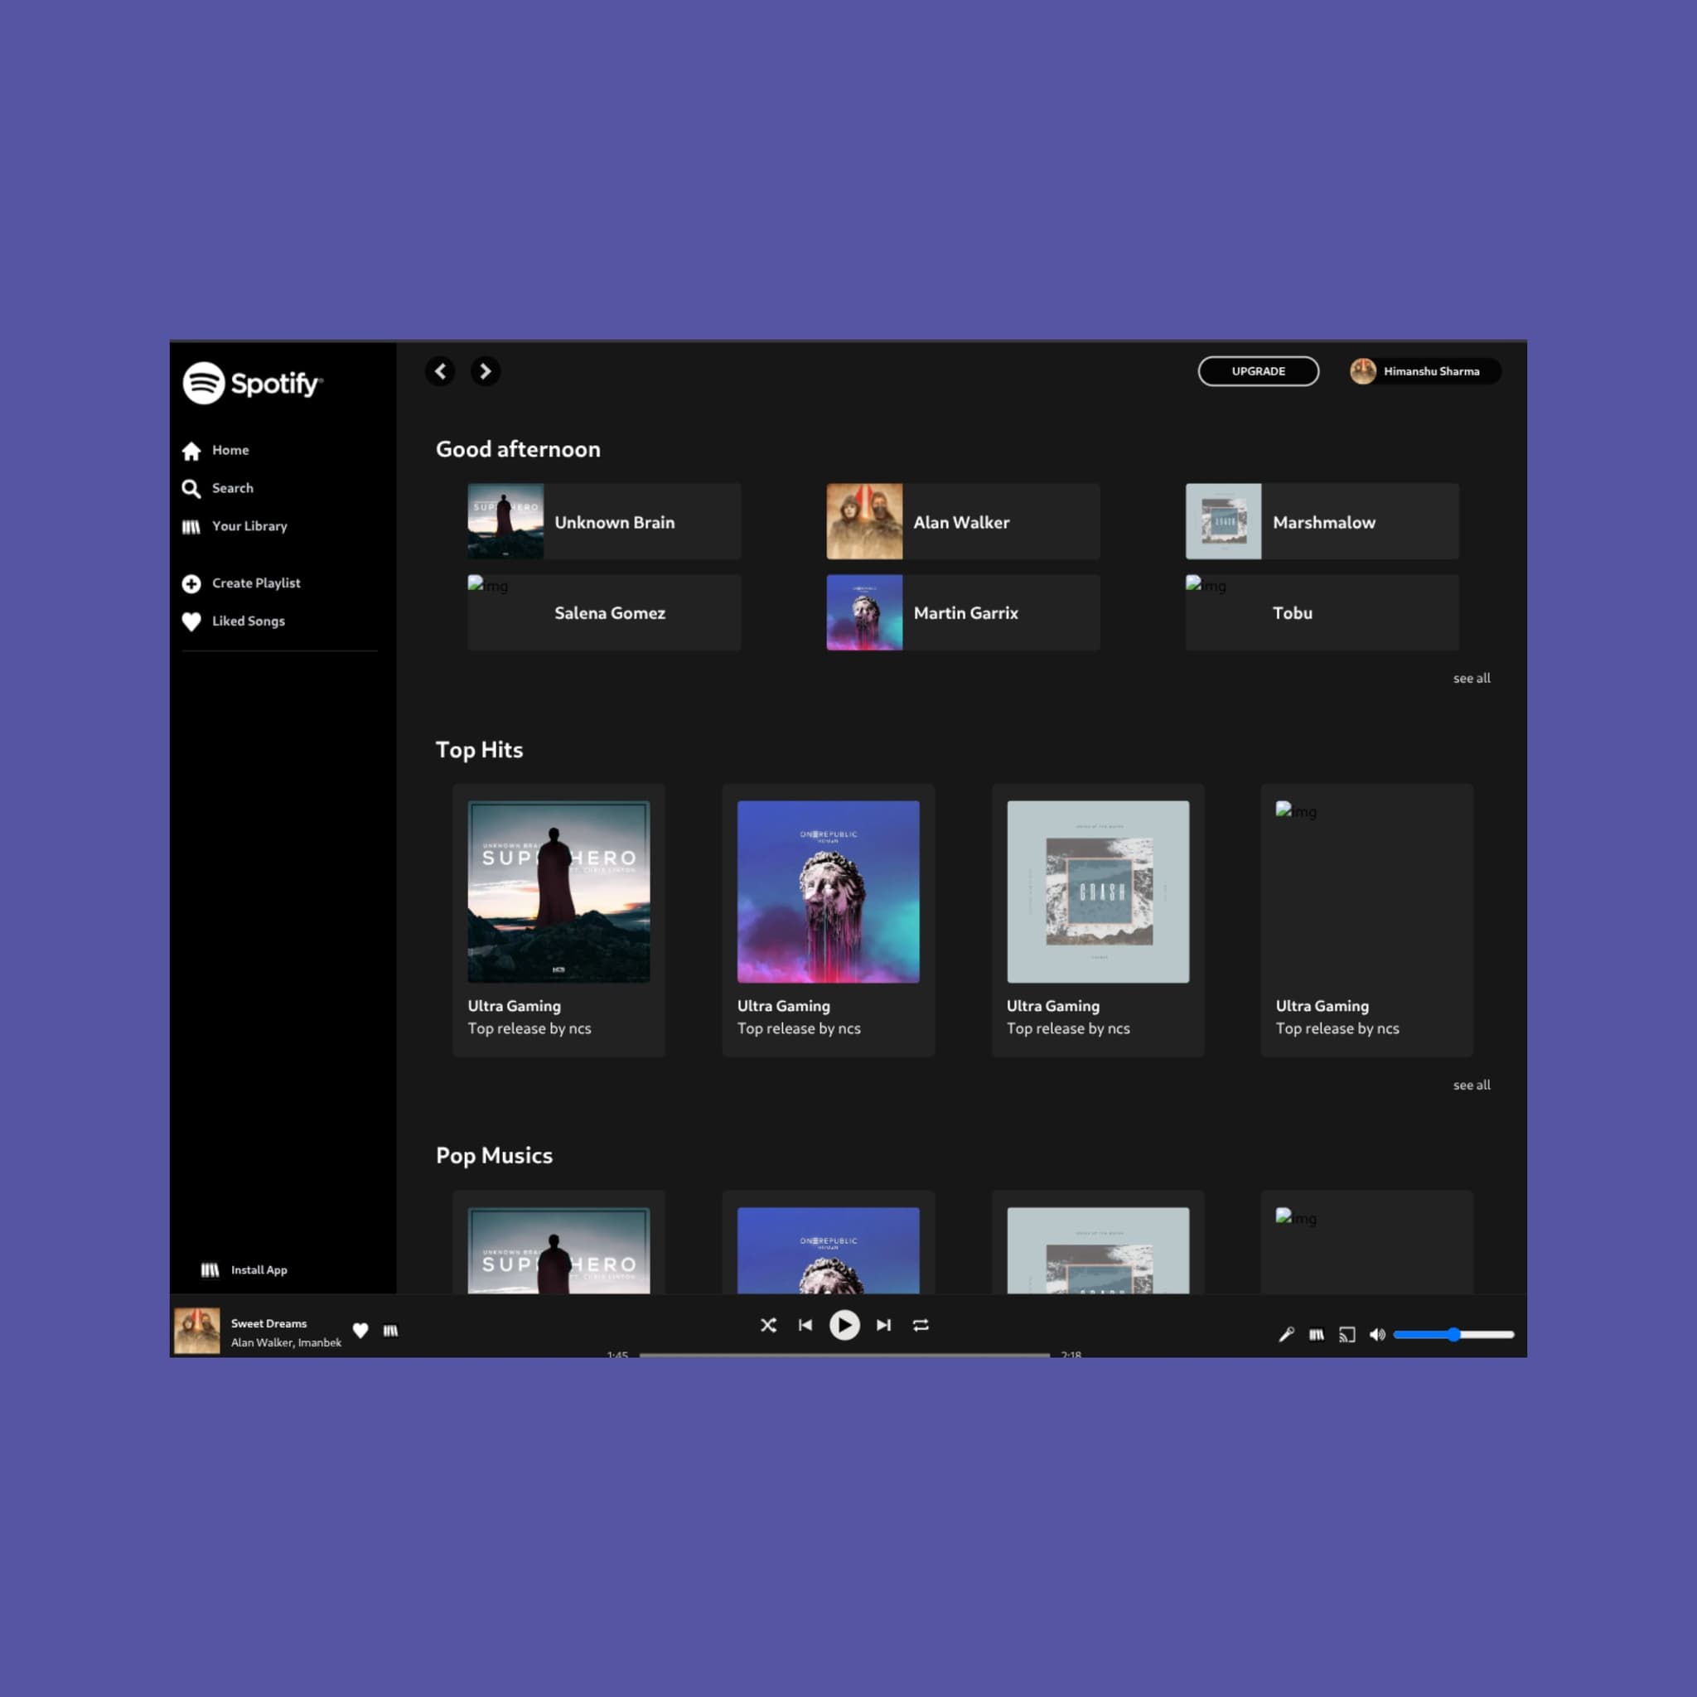This screenshot has height=1697, width=1697.
Task: Mute audio with the speaker icon
Action: pyautogui.click(x=1377, y=1334)
